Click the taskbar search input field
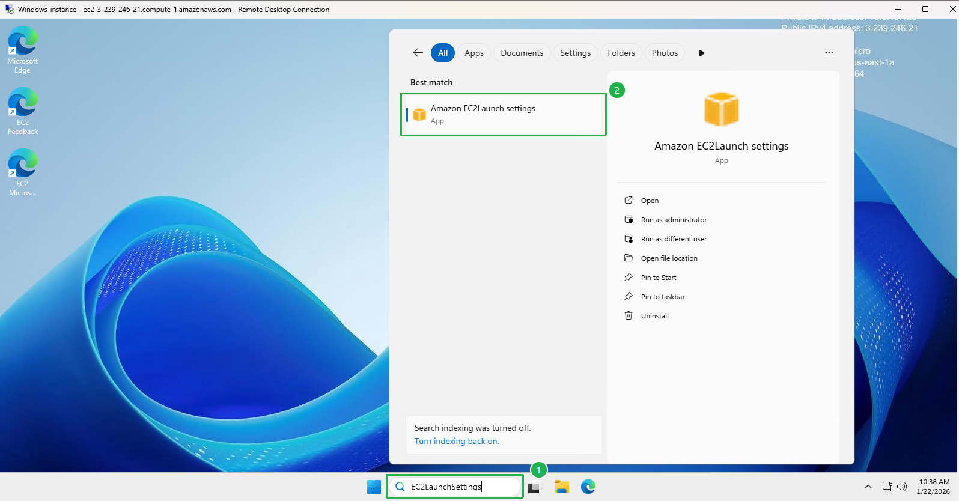This screenshot has height=501, width=959. pos(457,487)
